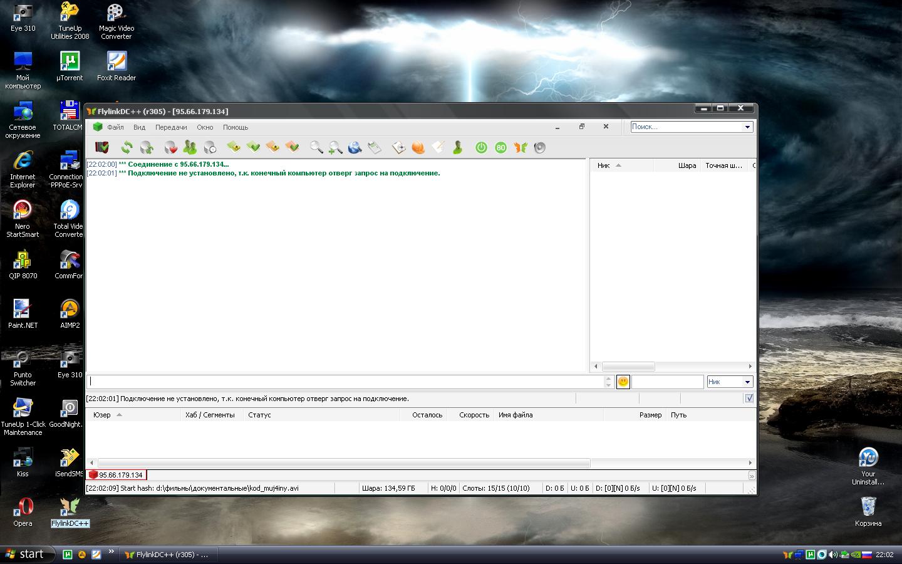Image resolution: width=902 pixels, height=564 pixels.
Task: Toggle the checkbox at status line right end
Action: pos(749,399)
